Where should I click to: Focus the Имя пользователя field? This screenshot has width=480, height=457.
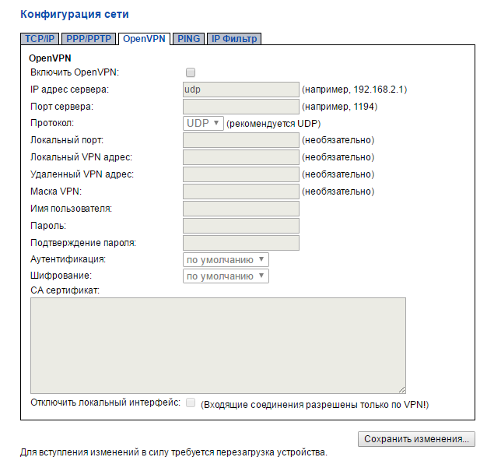click(x=241, y=209)
